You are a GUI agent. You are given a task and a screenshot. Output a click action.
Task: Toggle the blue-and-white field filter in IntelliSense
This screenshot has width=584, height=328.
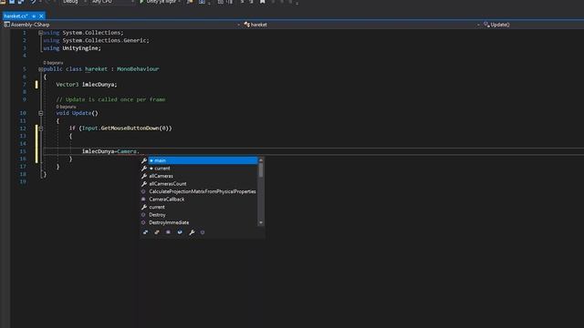pos(146,232)
